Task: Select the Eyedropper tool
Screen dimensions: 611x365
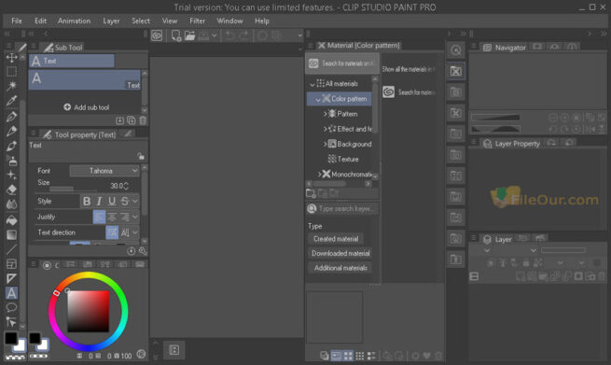Action: 12,101
